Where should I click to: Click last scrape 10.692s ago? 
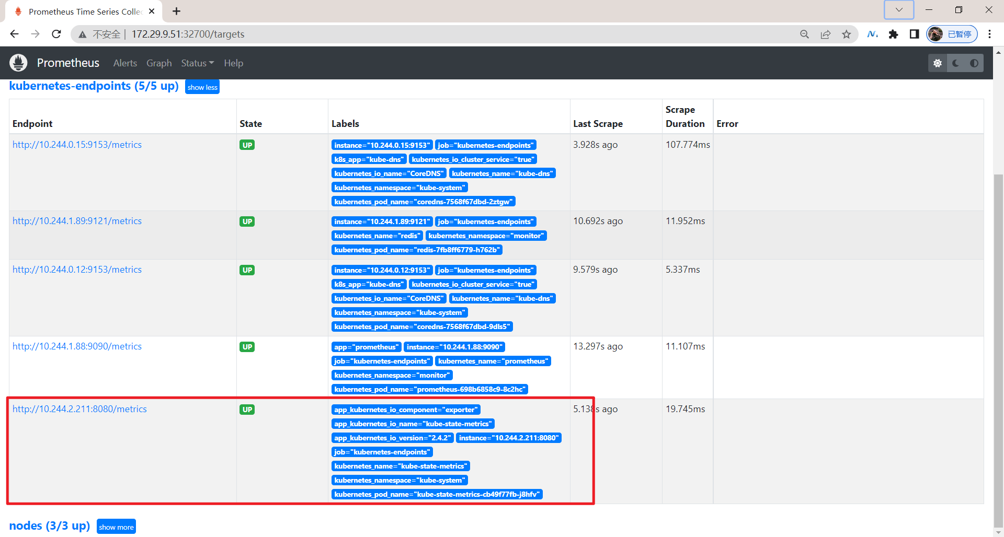pyautogui.click(x=598, y=221)
